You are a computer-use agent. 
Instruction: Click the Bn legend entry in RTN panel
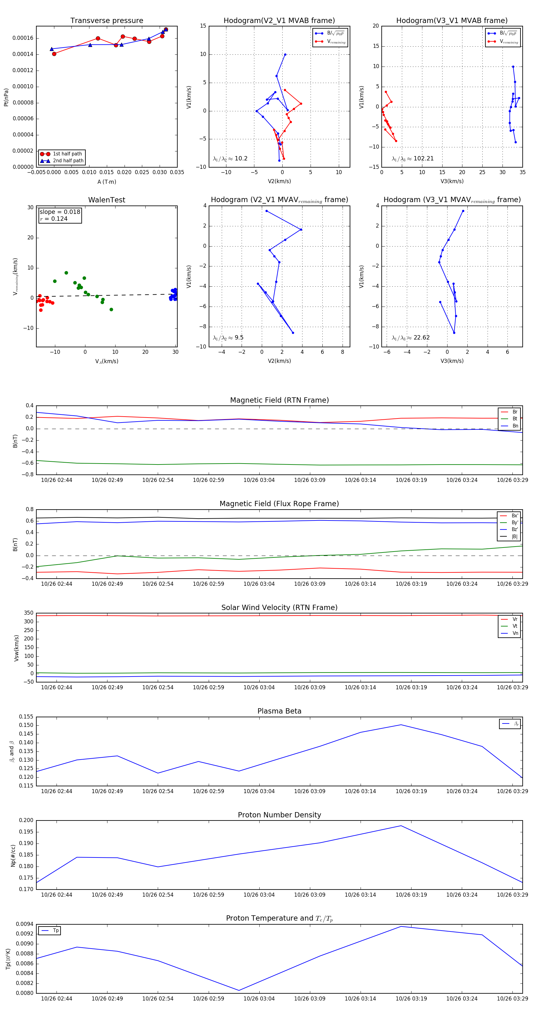pyautogui.click(x=510, y=426)
